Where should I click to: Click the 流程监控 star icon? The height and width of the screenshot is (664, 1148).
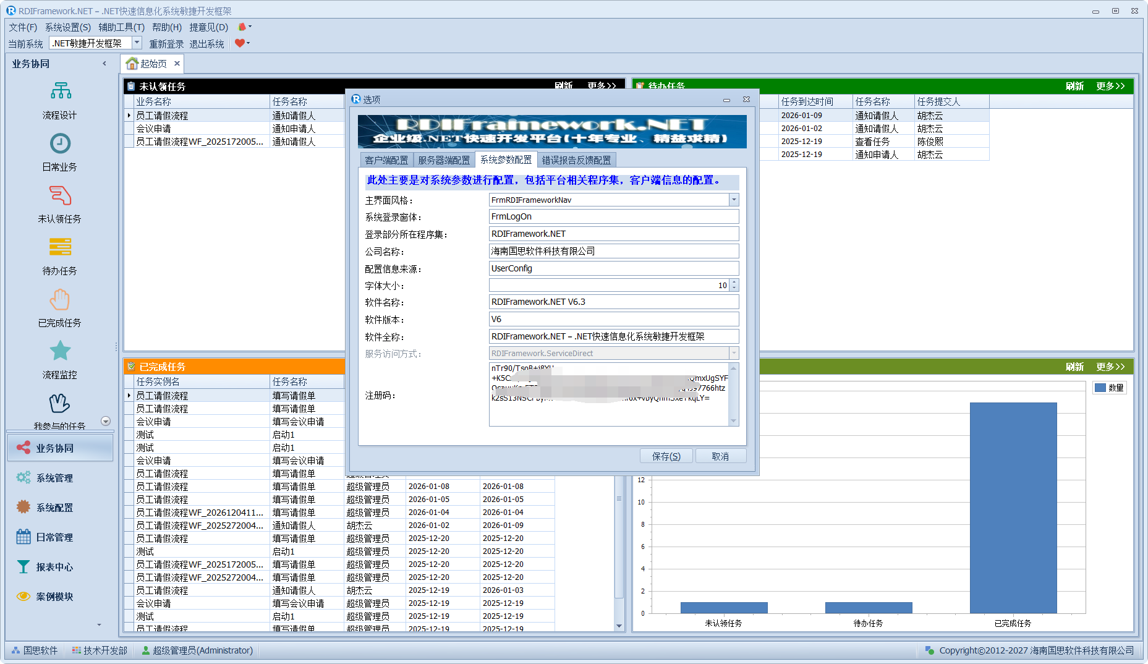(x=60, y=352)
